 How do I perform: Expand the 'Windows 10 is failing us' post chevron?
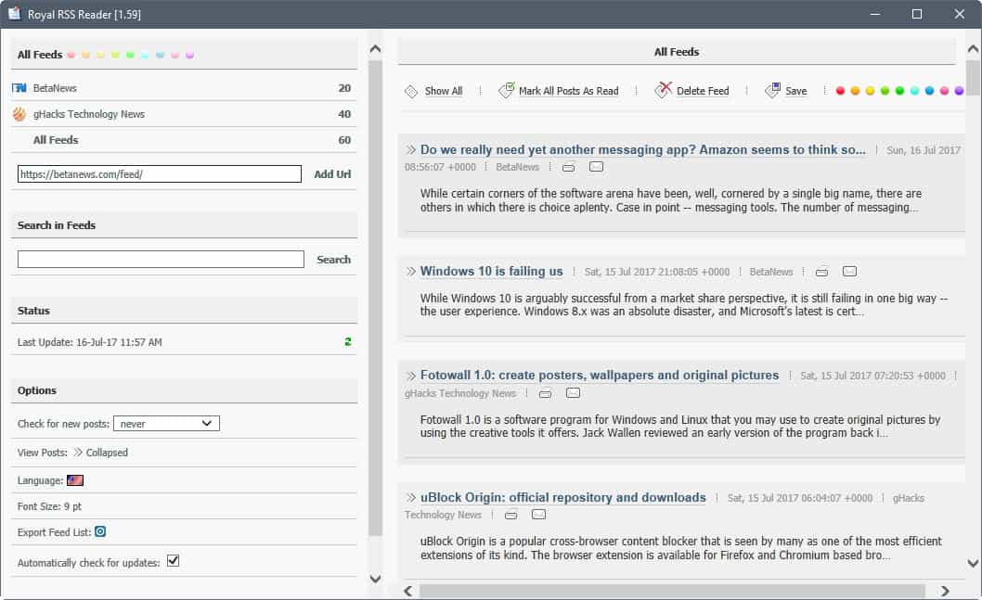click(411, 272)
